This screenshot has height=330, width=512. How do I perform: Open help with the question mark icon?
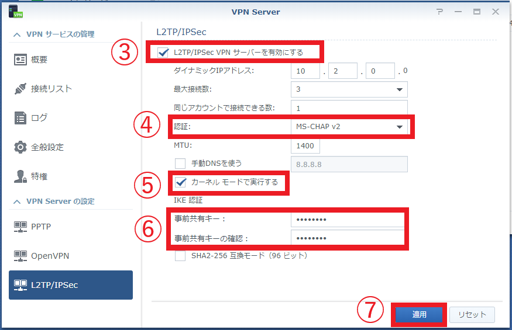440,12
